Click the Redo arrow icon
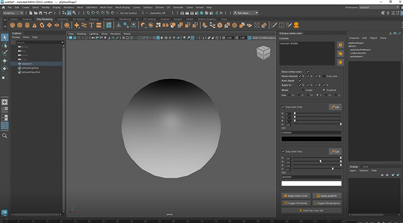Screen dimensions: 403x223 [x=50, y=13]
